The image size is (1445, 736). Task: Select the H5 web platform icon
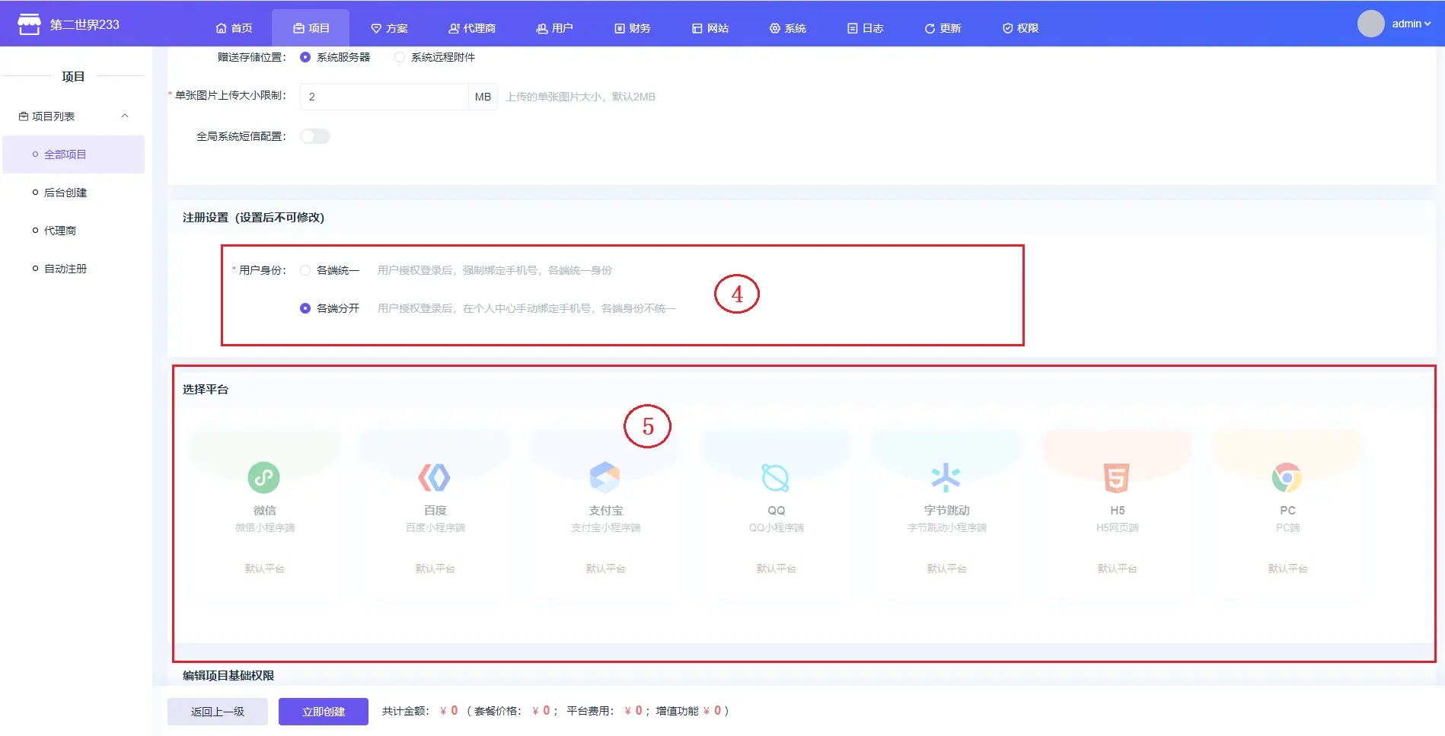pos(1117,478)
